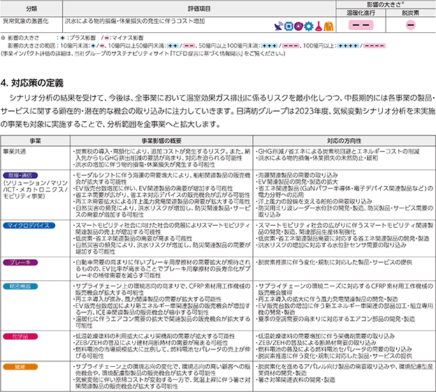The height and width of the screenshot is (392, 436).
Task: Click the モーダルシフトに伴う海運の需要増大 bullet
Action: 161,178
